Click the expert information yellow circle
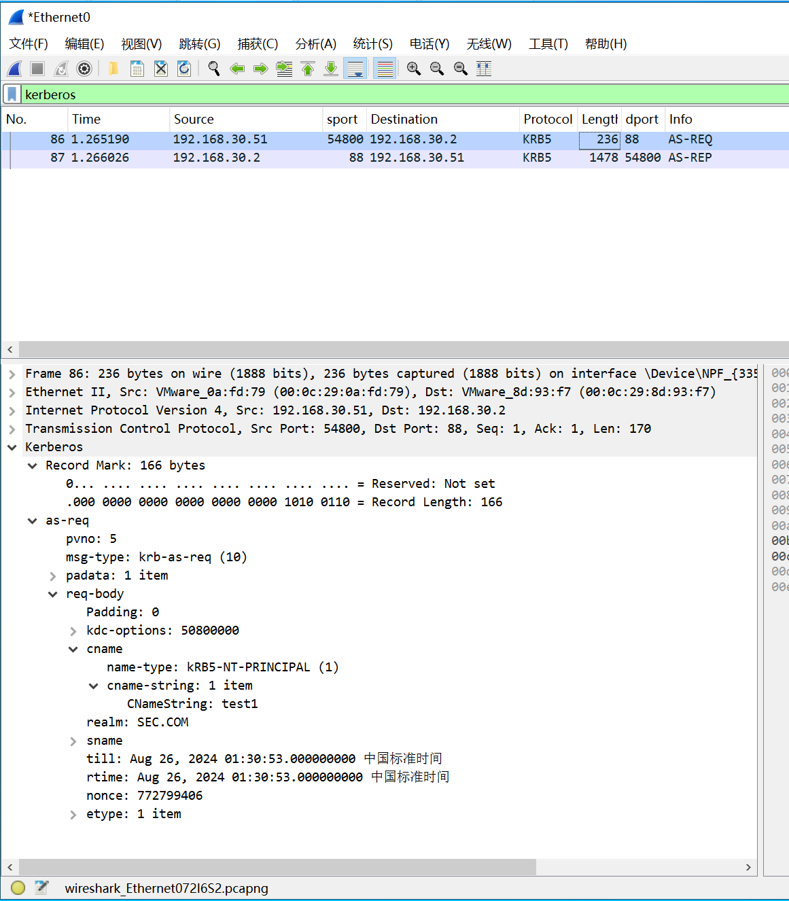Screen dimensions: 789x901 point(18,887)
